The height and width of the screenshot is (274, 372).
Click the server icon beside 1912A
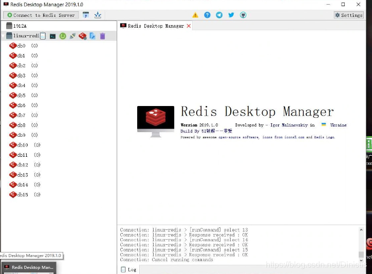(x=9, y=26)
